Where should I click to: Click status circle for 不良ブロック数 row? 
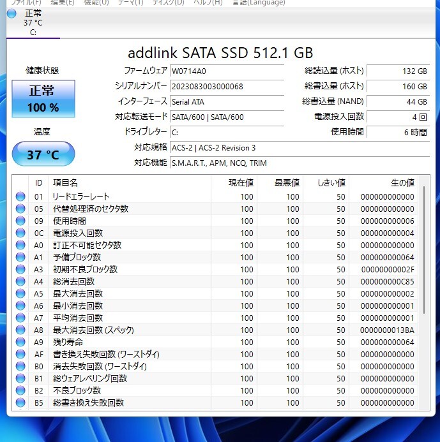(x=20, y=390)
